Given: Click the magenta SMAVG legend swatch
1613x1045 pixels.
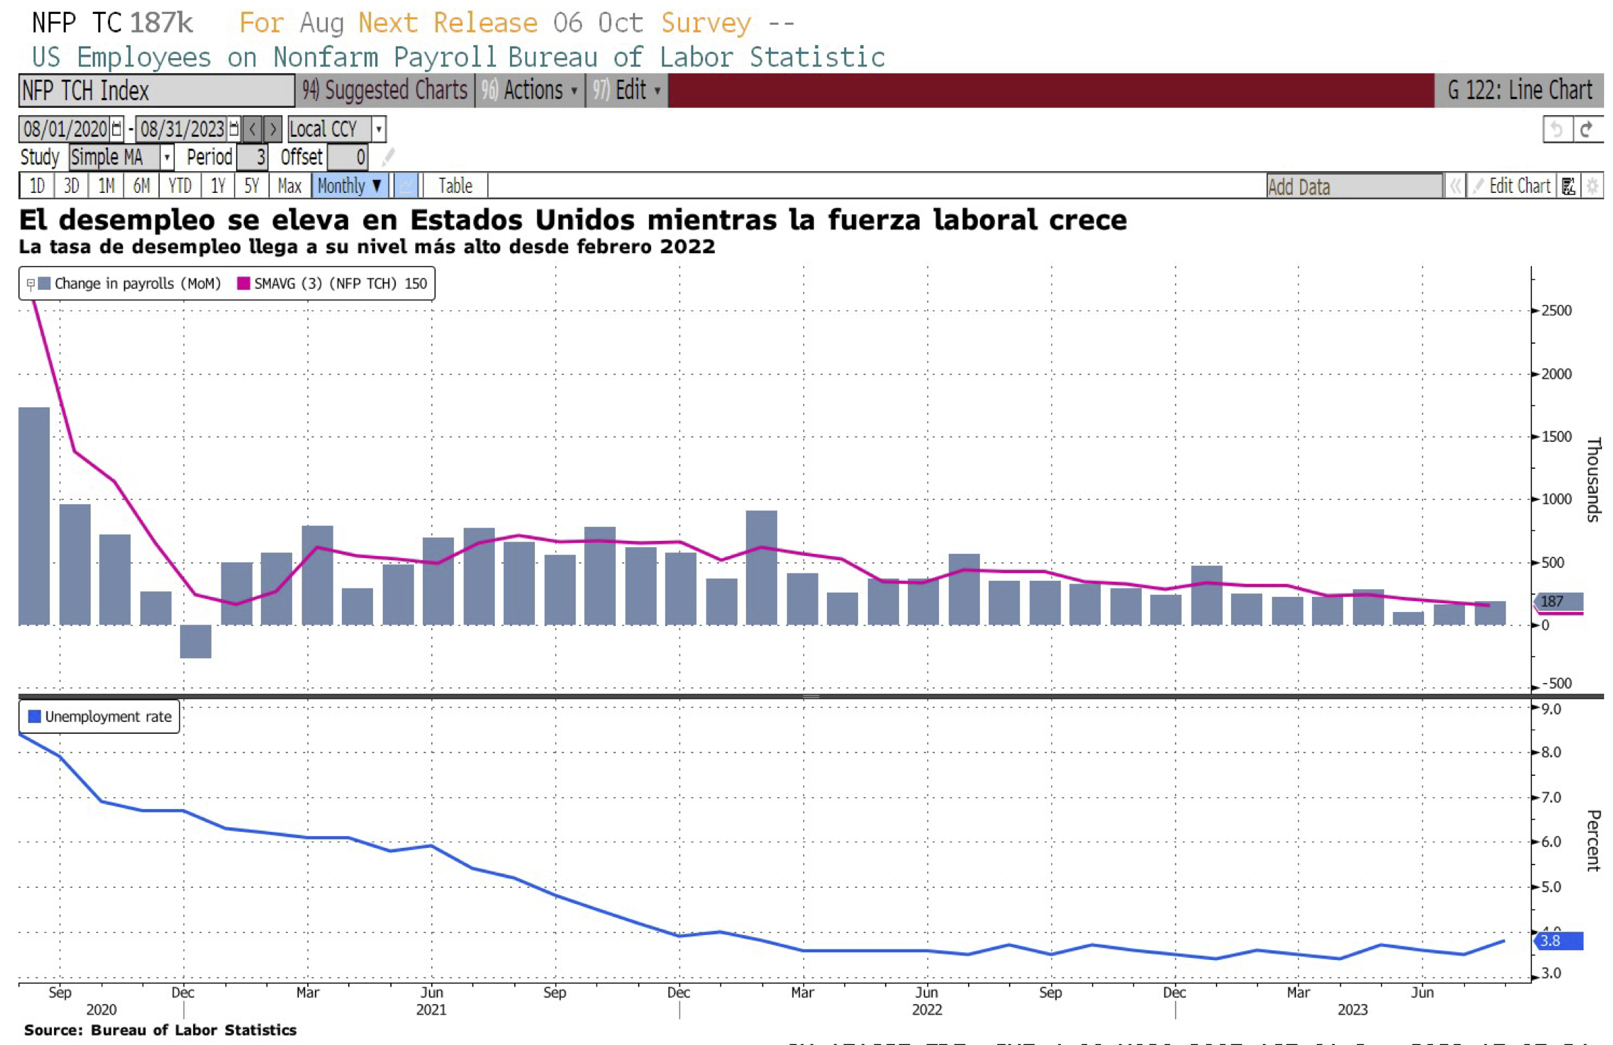Looking at the screenshot, I should pos(244,284).
